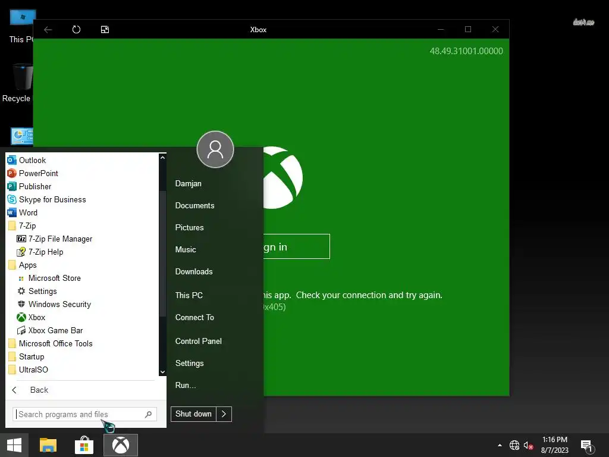This screenshot has width=609, height=457.
Task: Click the muted volume tray icon
Action: tap(528, 445)
